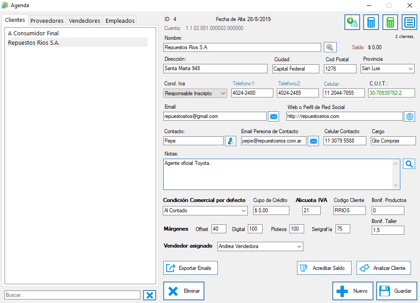Image resolution: width=420 pixels, height=303 pixels.
Task: Open the Proveedores tab
Action: (47, 21)
